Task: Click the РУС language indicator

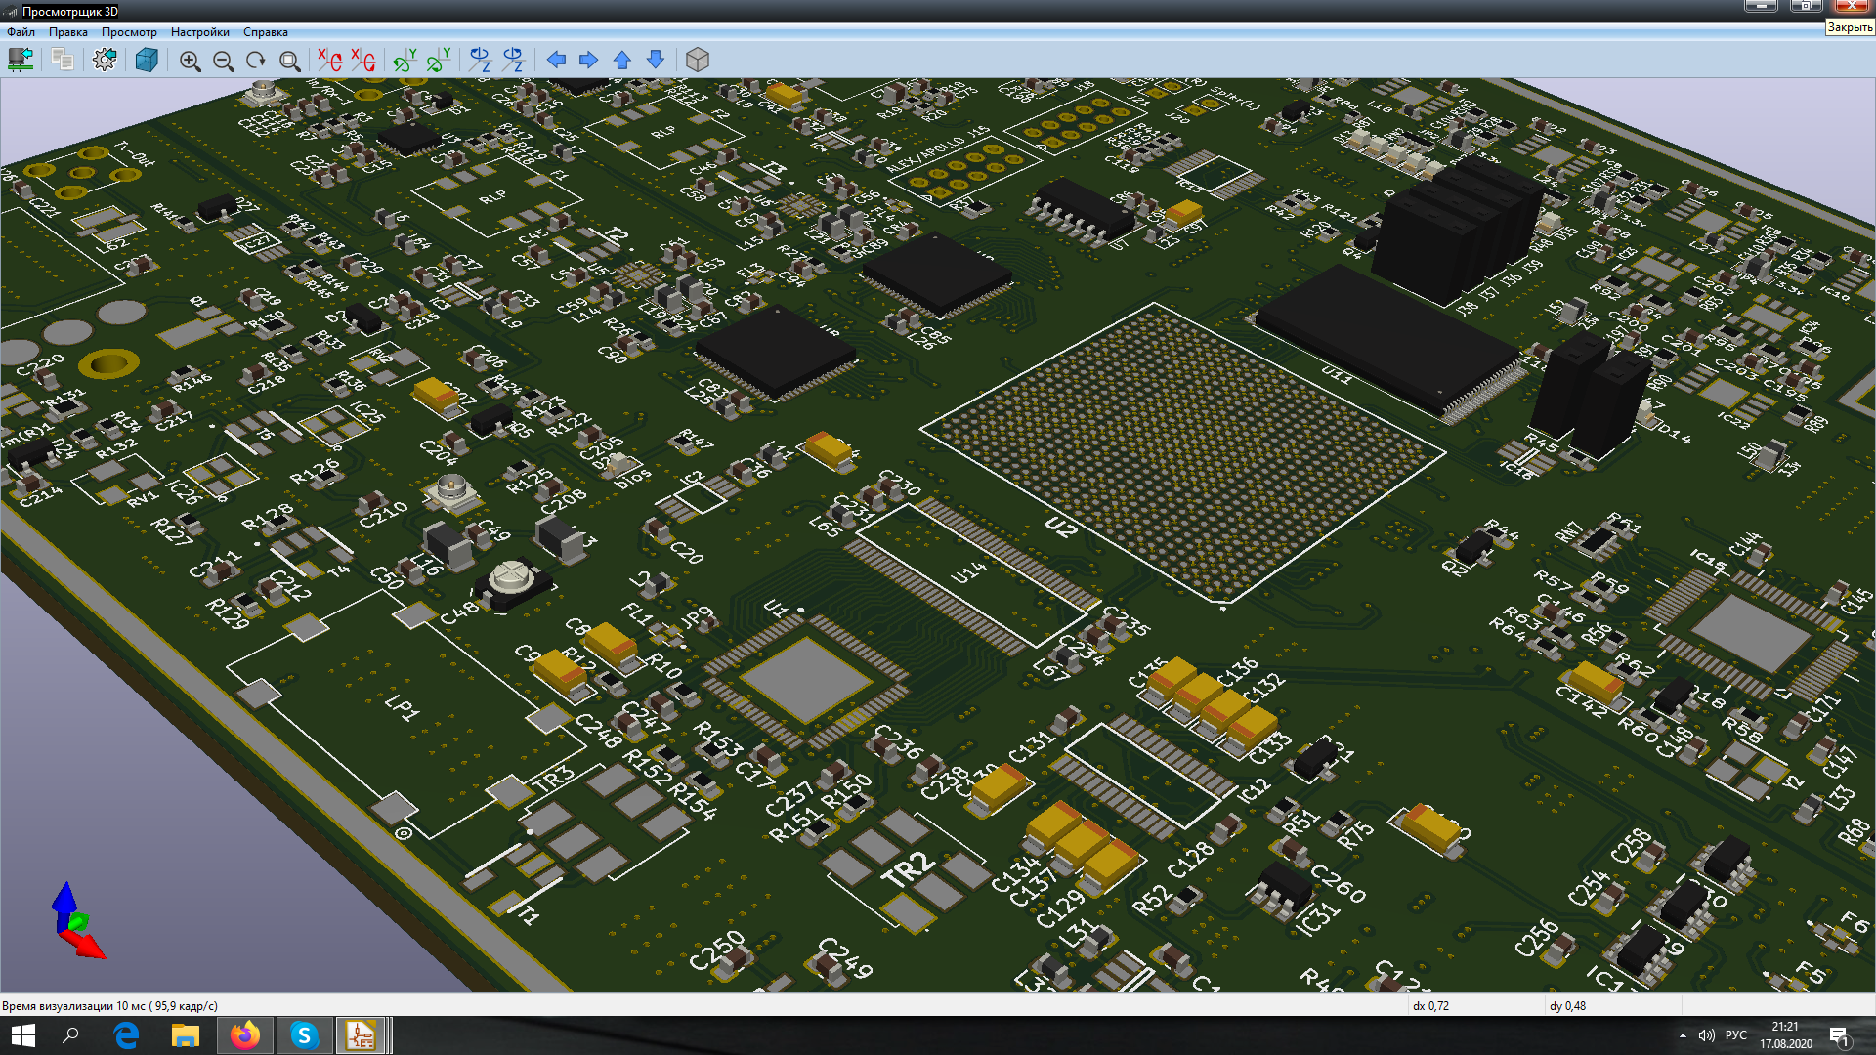Action: (1736, 1035)
